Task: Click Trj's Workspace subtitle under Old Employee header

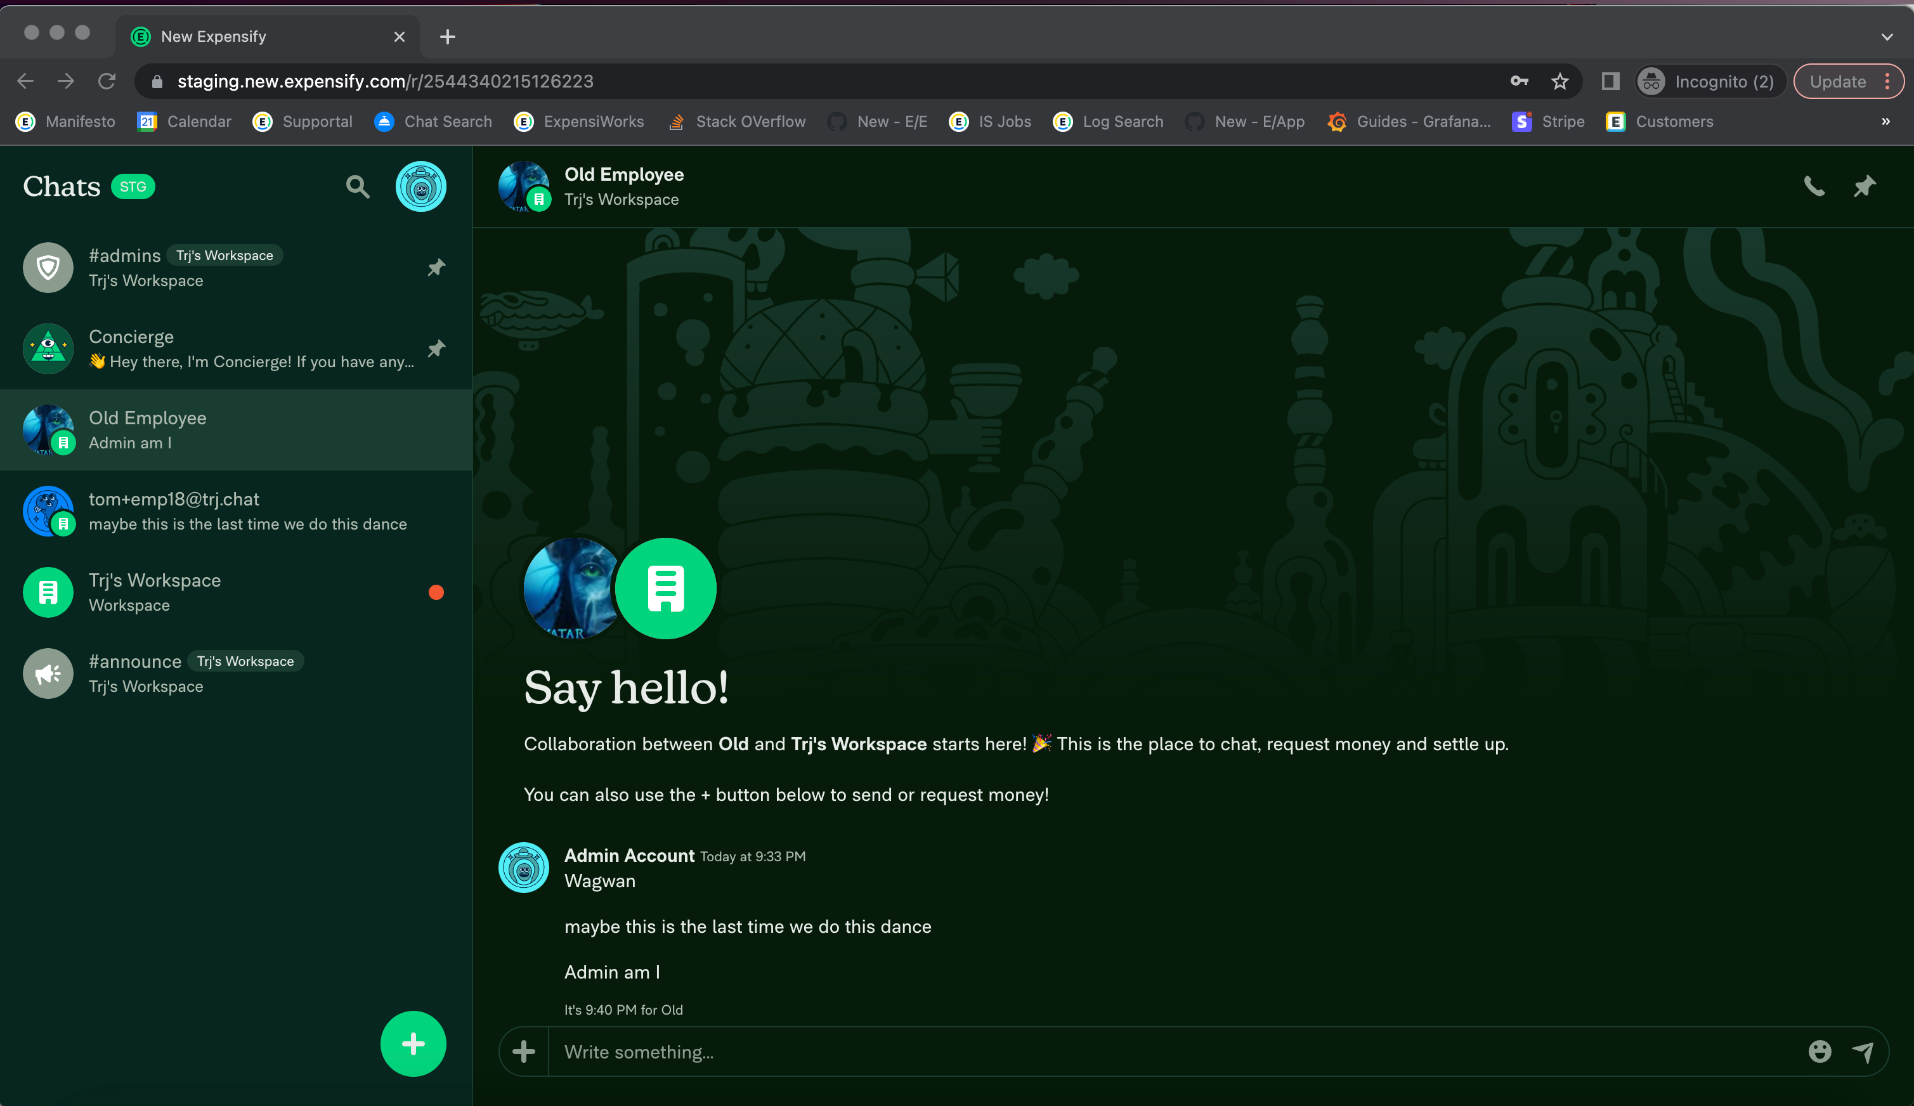Action: coord(622,200)
